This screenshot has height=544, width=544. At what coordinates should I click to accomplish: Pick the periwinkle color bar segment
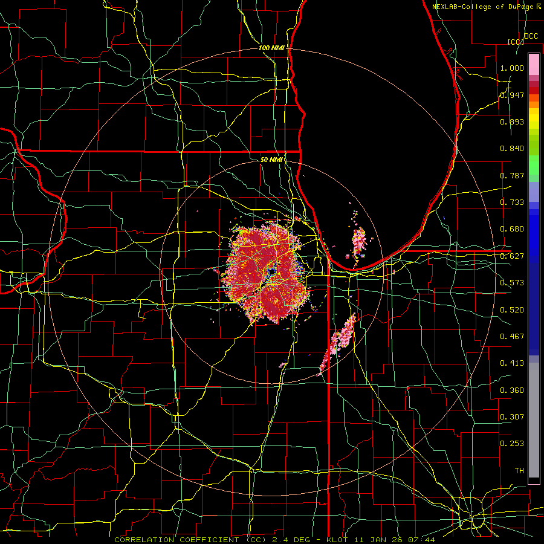[534, 192]
